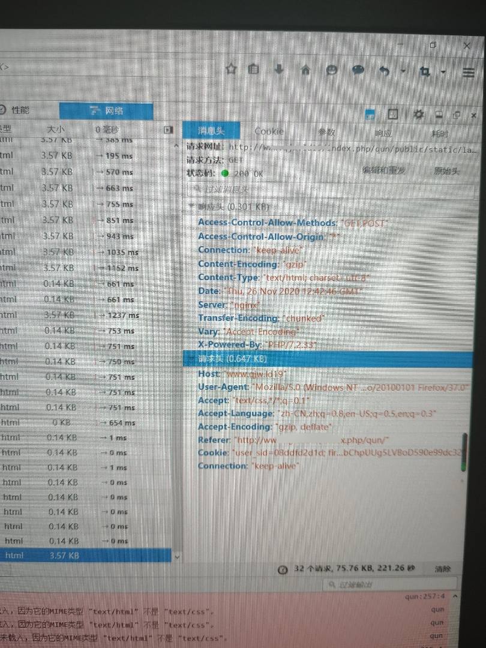
Task: Switch to the 响应 tab
Action: click(383, 133)
